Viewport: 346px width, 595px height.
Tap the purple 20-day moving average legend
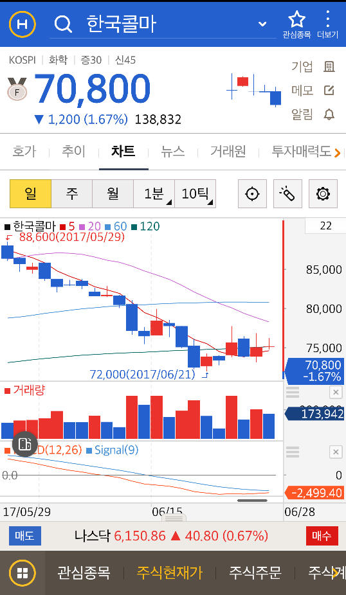(90, 227)
